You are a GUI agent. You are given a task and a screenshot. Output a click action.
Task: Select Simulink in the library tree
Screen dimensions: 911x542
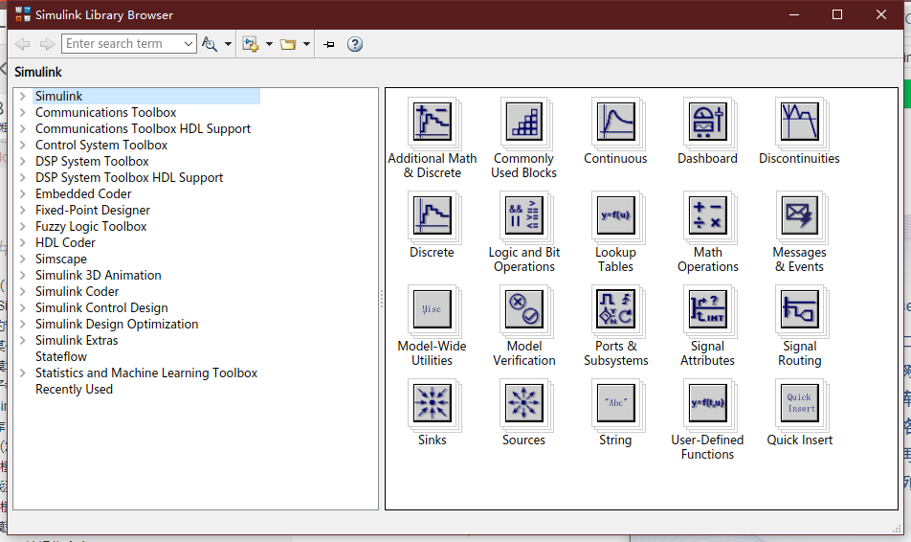58,96
